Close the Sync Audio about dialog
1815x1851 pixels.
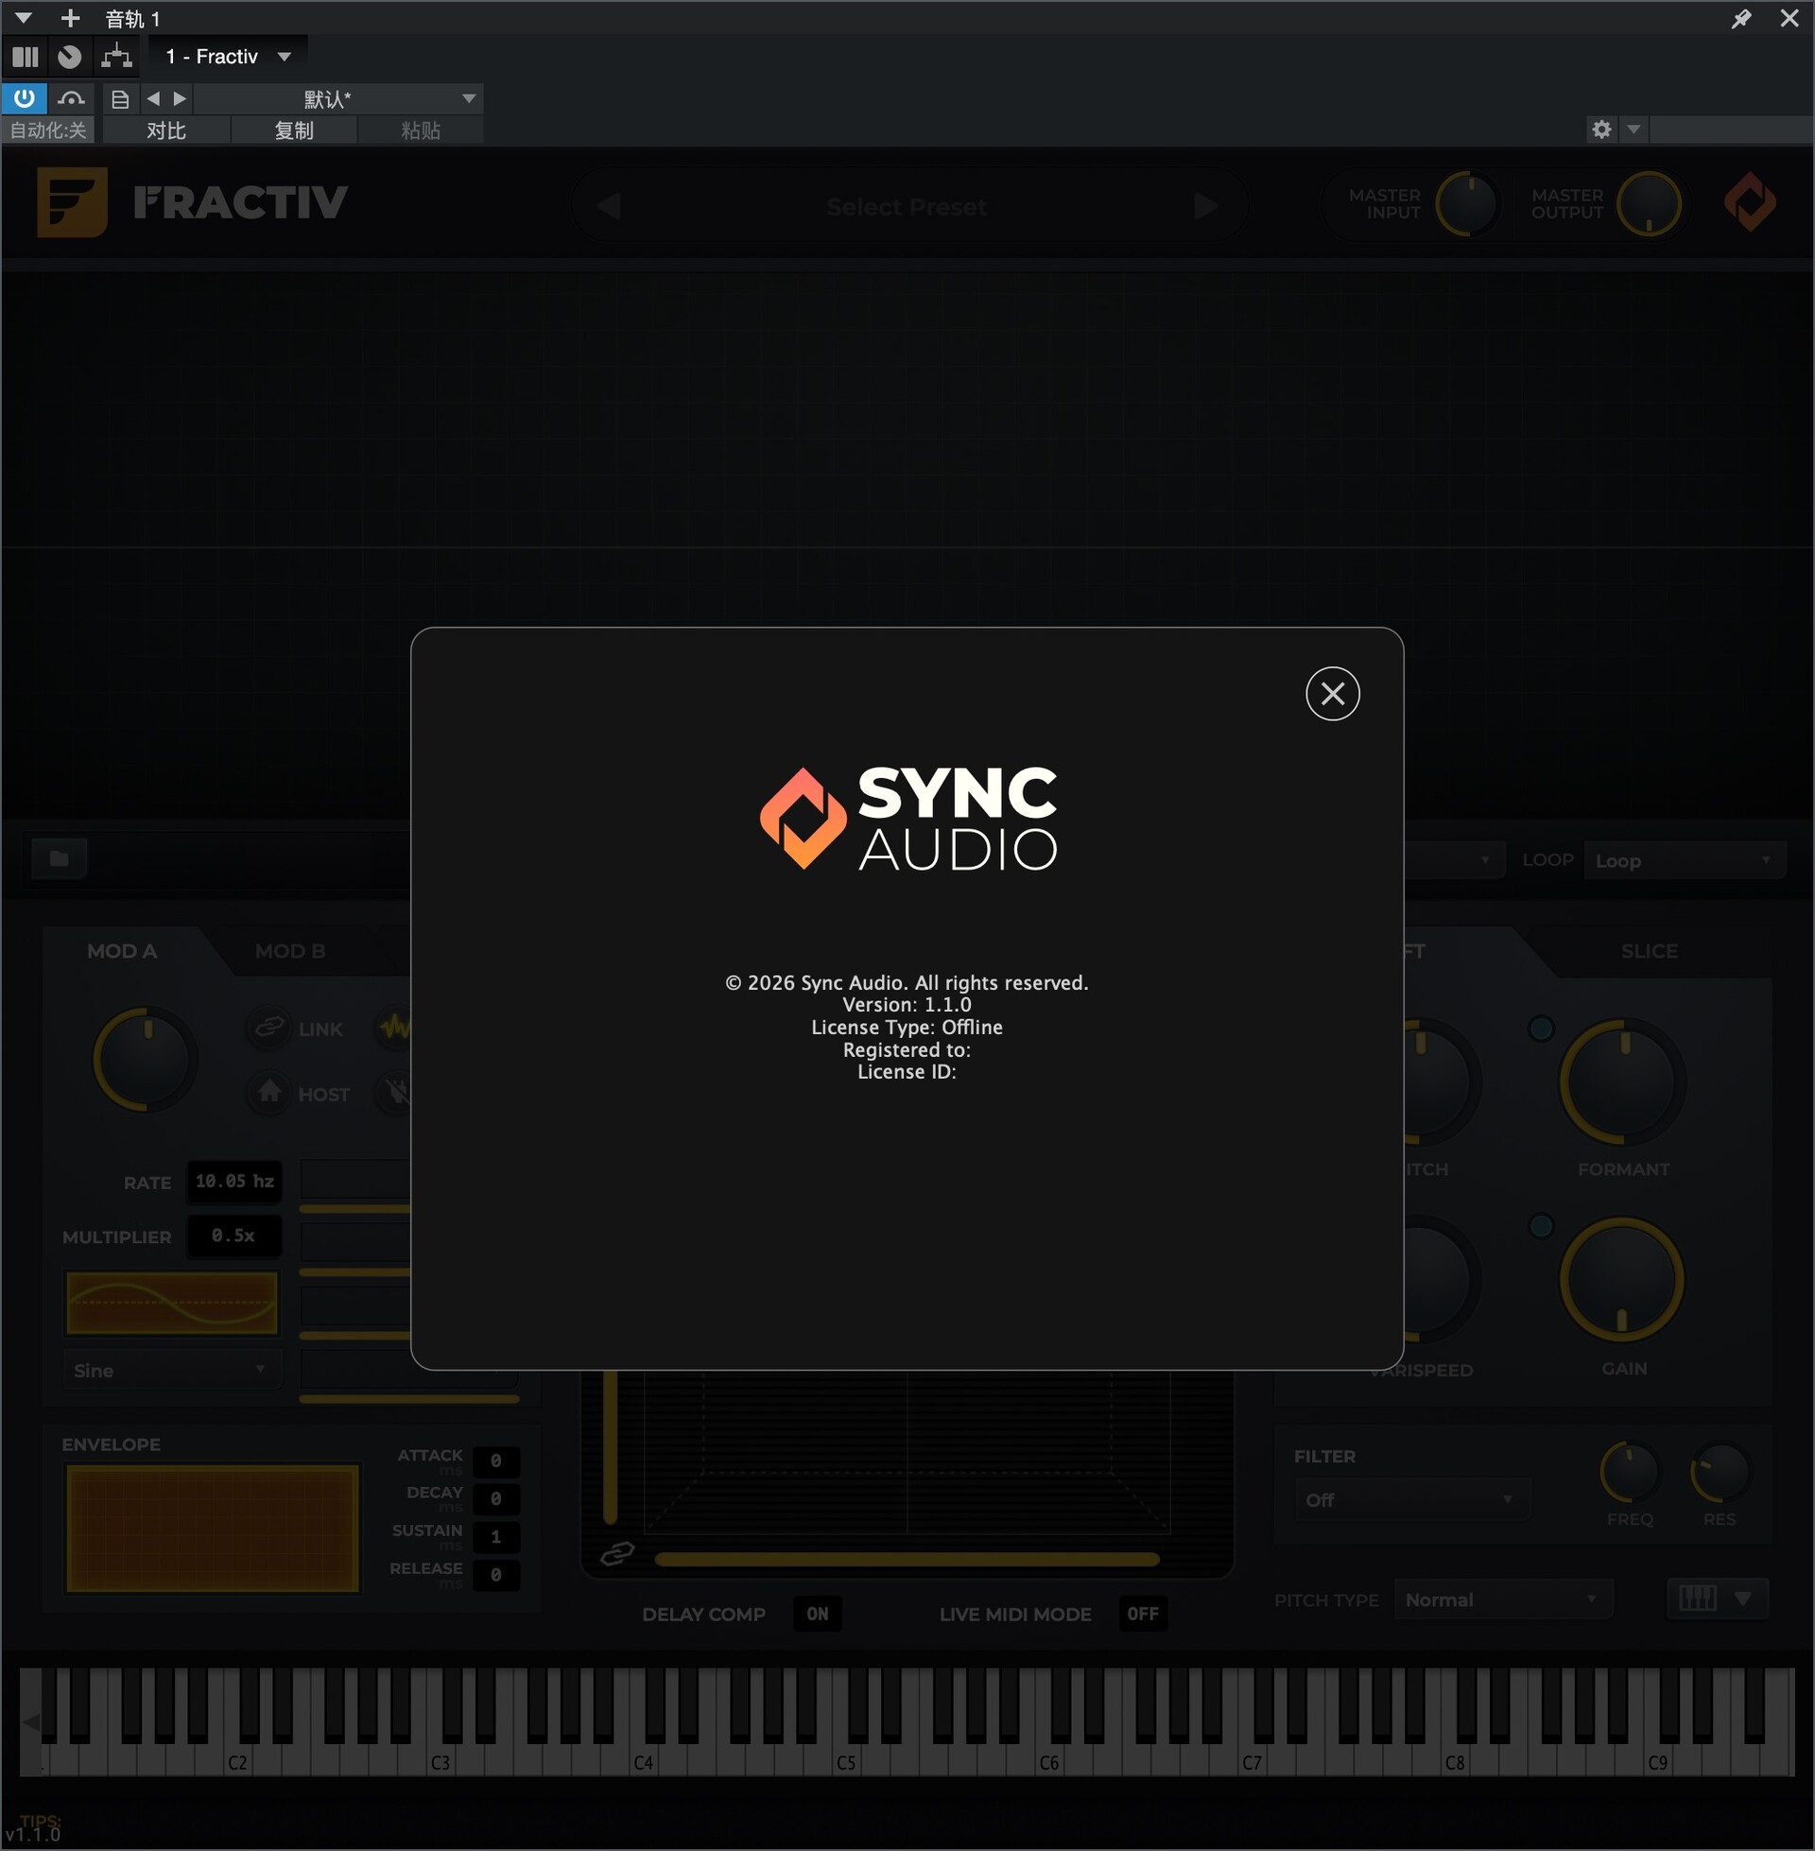click(x=1332, y=694)
